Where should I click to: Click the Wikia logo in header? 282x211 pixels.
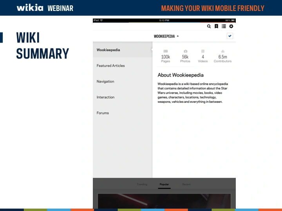(30, 7)
